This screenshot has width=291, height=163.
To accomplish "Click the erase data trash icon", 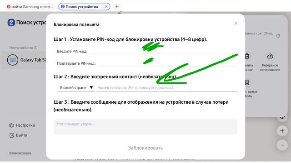I will click(x=247, y=56).
